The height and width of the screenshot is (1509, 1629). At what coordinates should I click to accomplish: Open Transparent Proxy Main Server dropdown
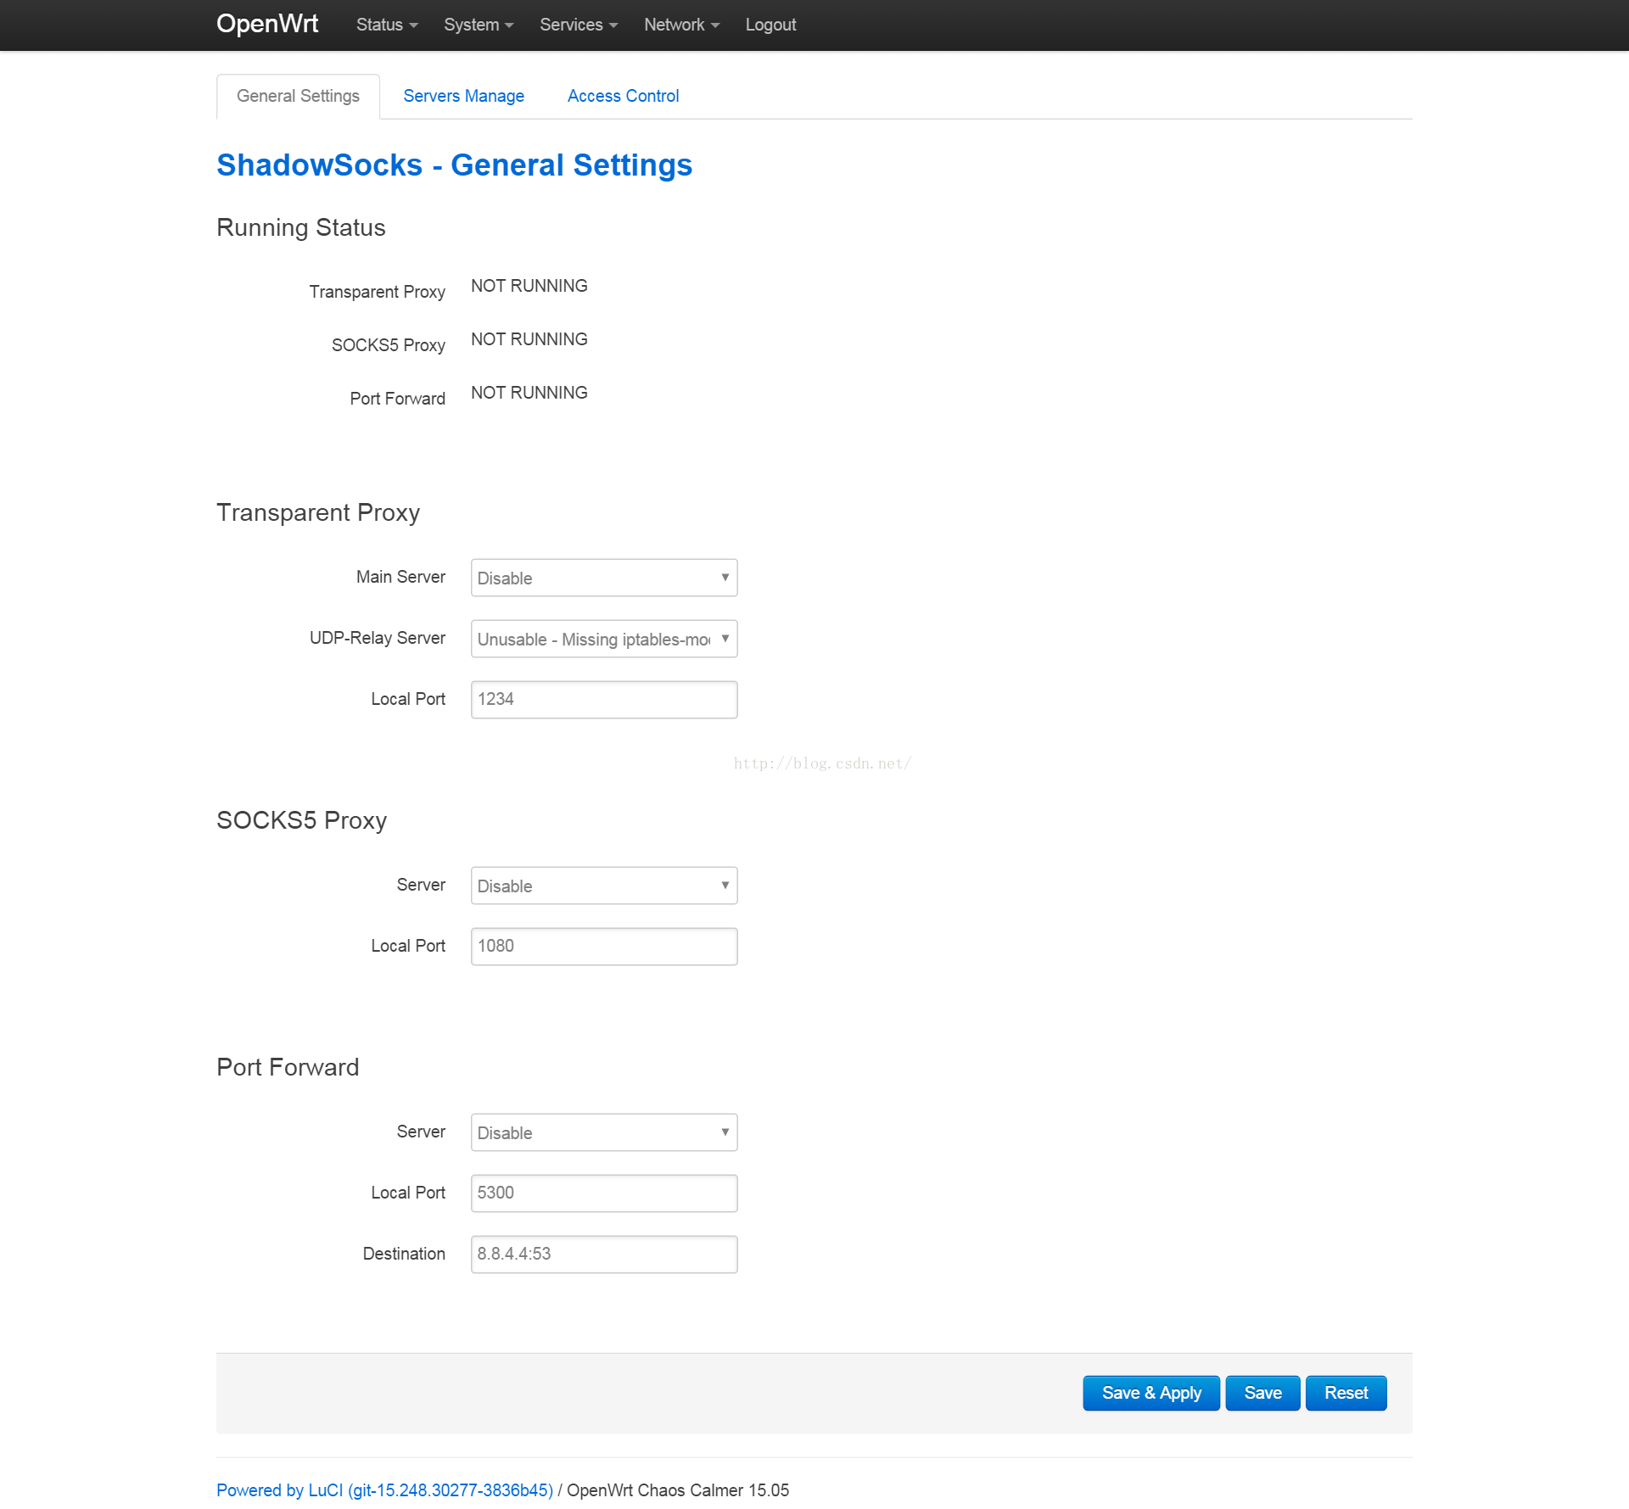603,578
